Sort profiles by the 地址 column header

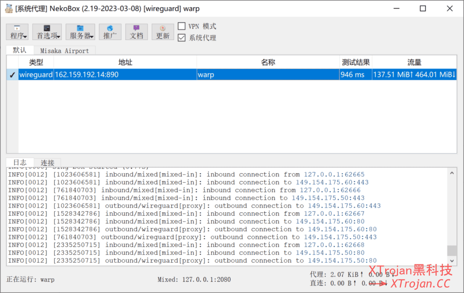[x=125, y=62]
